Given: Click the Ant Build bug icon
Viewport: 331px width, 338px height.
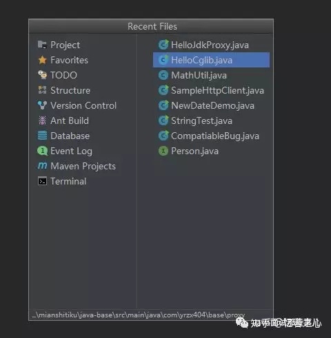Looking at the screenshot, I should pyautogui.click(x=42, y=120).
